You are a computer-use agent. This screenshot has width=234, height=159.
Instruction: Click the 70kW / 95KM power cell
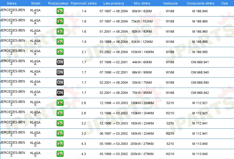[142, 93]
